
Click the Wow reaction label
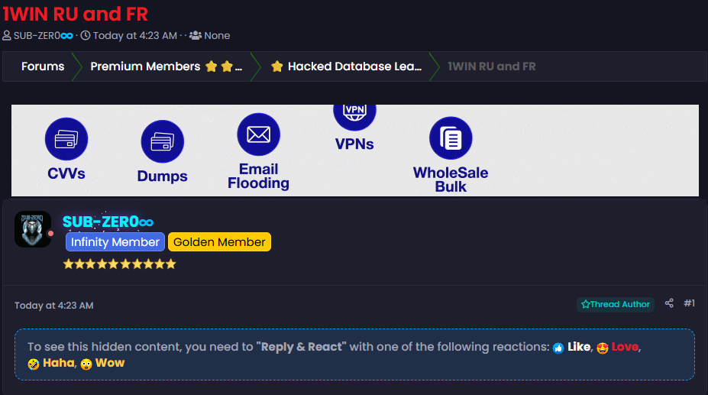(x=110, y=363)
